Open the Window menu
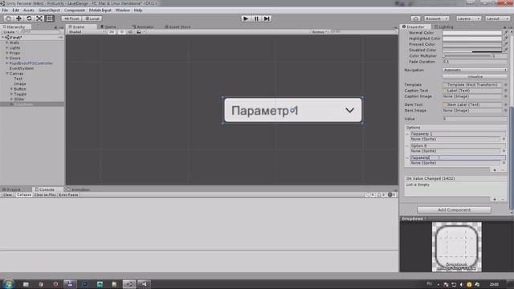The height and width of the screenshot is (289, 514). tap(122, 10)
